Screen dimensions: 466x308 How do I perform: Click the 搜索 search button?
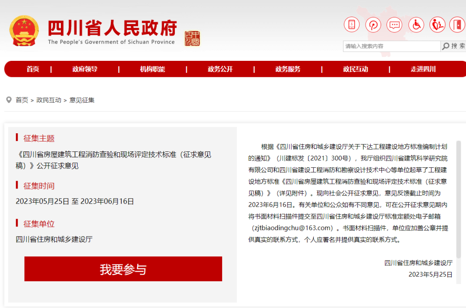(453, 46)
